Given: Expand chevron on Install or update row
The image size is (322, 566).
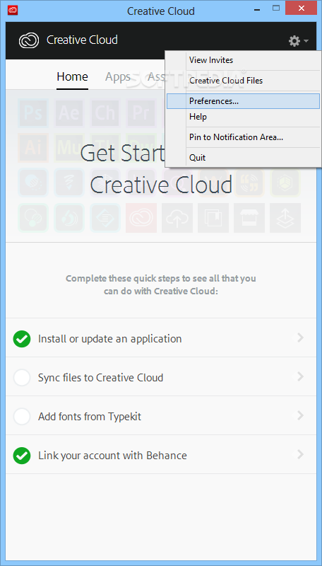Looking at the screenshot, I should [300, 338].
